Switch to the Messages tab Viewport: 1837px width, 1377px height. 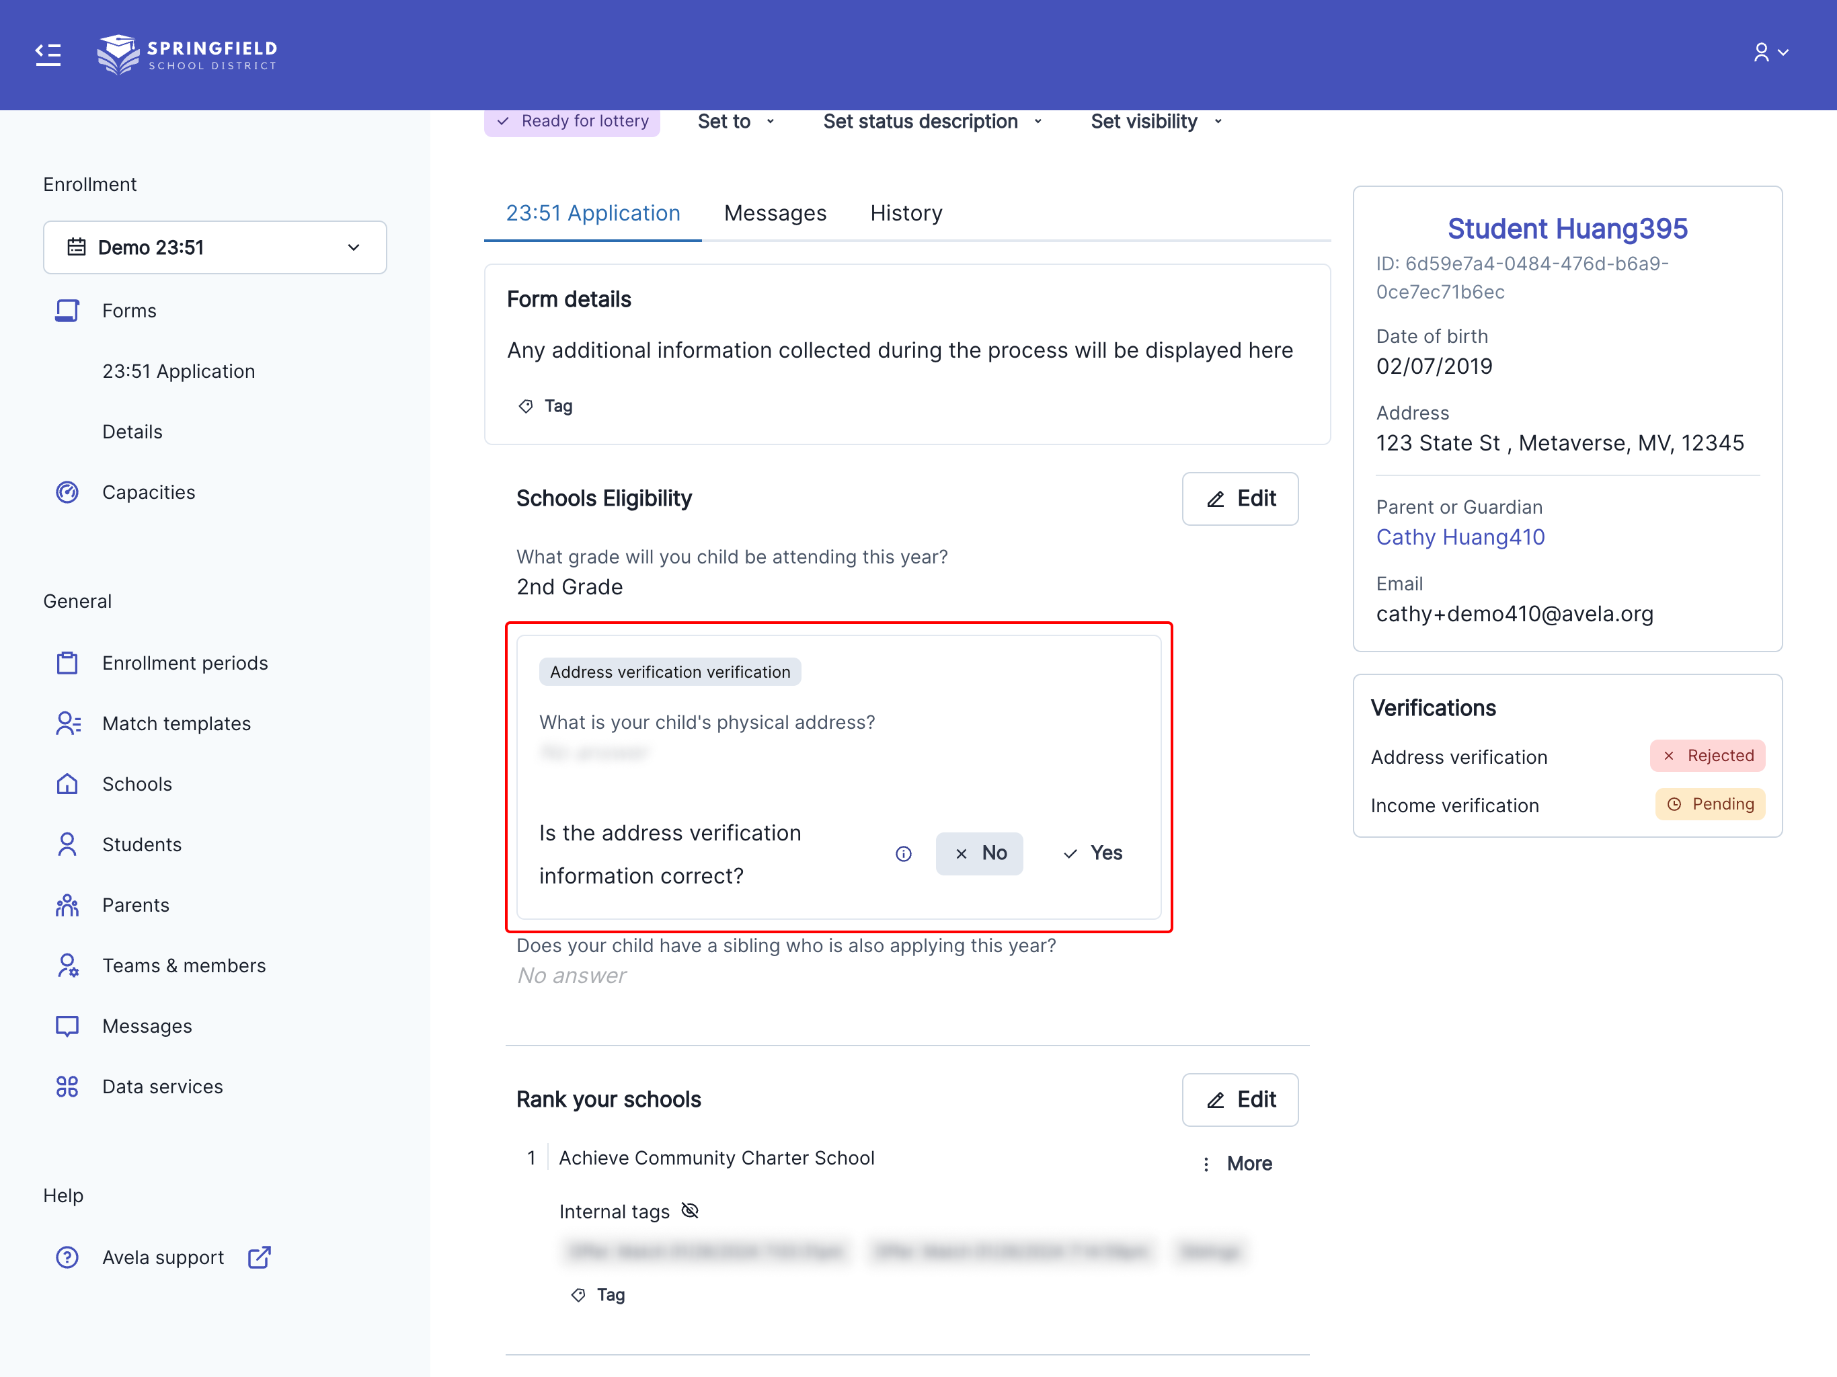click(775, 213)
